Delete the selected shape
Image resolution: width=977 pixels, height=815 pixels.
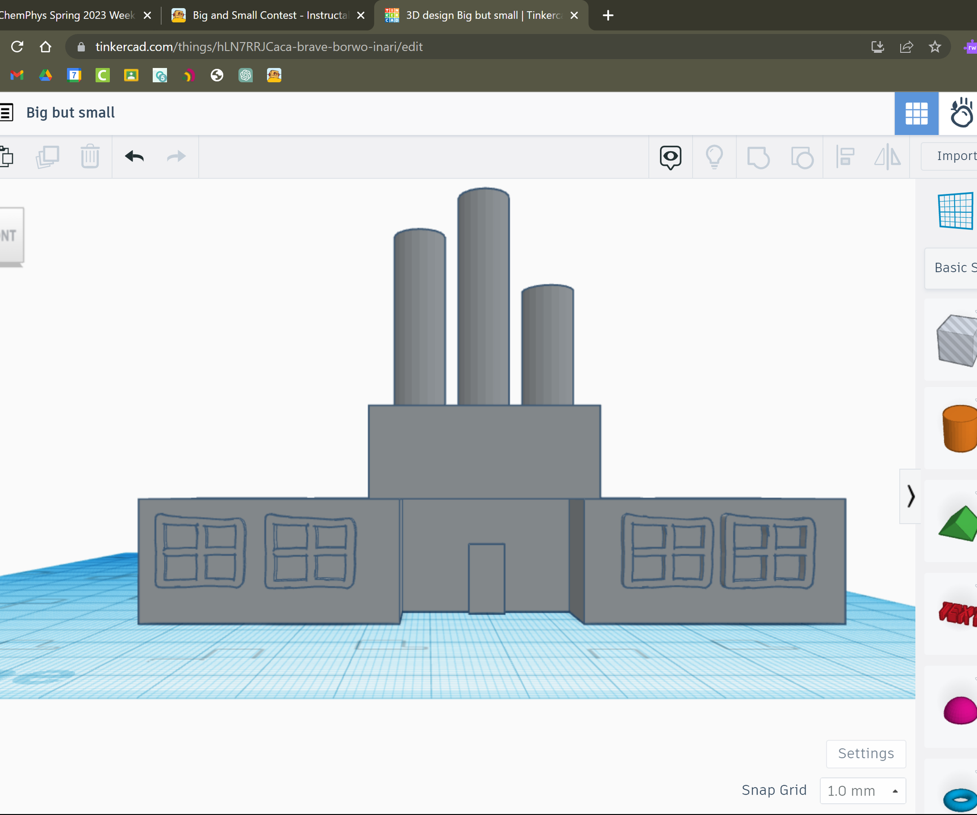(90, 157)
